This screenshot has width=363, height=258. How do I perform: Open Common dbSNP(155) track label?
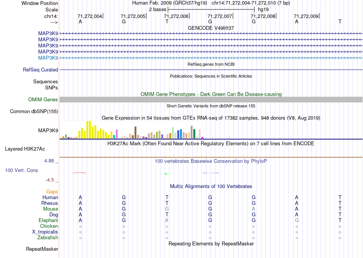[x=34, y=111]
